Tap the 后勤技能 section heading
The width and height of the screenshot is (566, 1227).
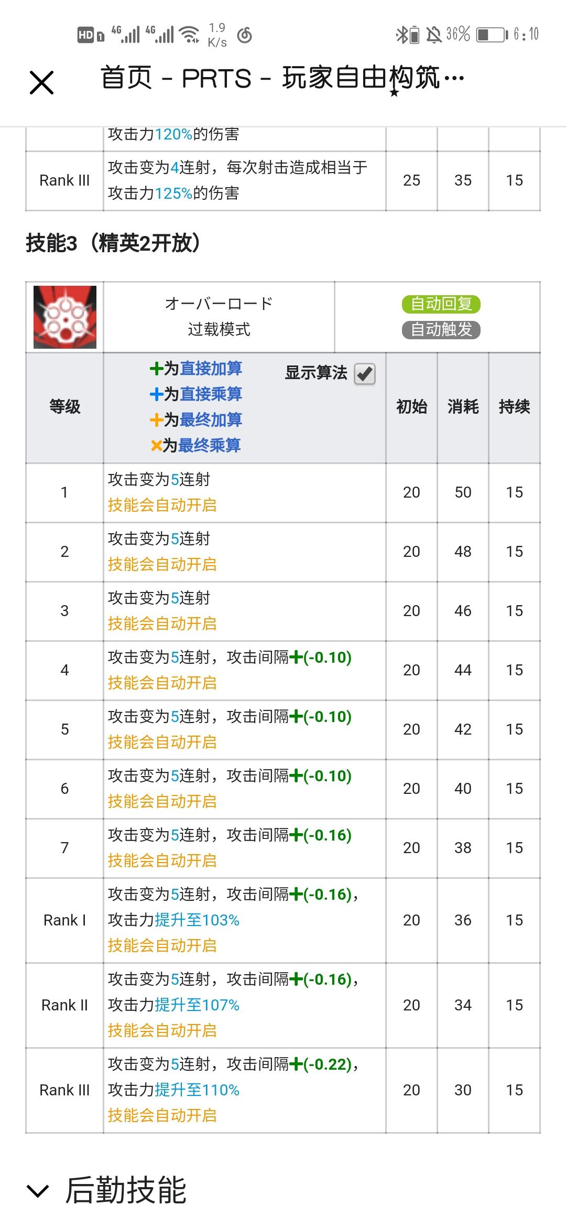(126, 1190)
